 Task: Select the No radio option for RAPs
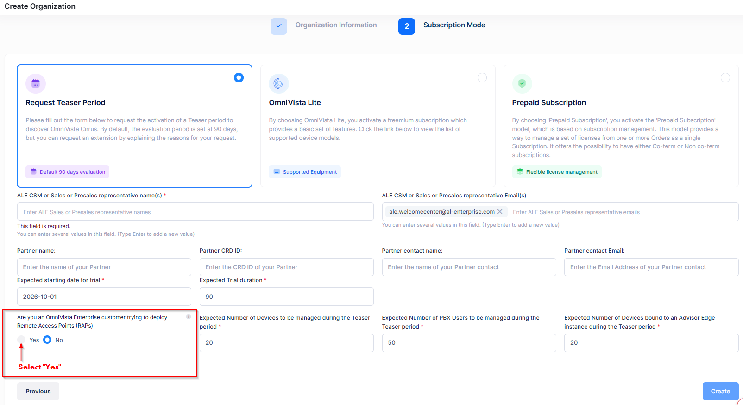point(47,340)
